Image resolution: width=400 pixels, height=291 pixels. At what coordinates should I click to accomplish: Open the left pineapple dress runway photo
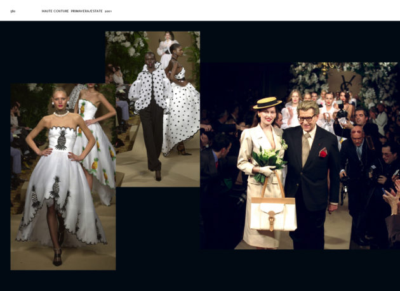63,176
